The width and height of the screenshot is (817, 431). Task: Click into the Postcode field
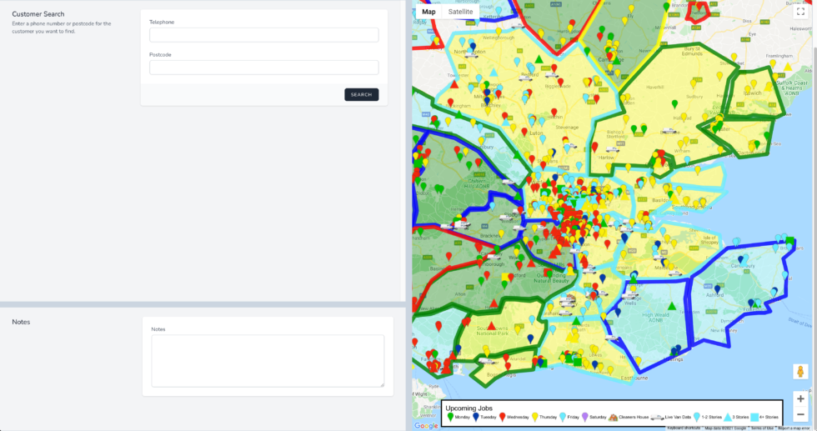pyautogui.click(x=263, y=68)
